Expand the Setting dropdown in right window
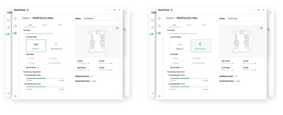Image resolution: width=283 pixels, height=115 pixels. [245, 19]
